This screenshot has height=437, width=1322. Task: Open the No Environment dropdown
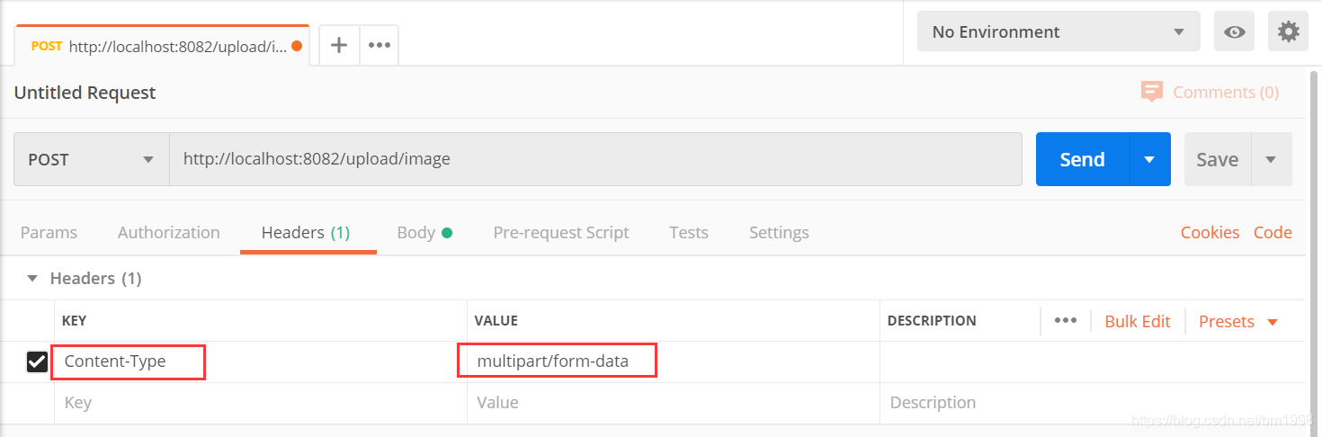tap(1058, 32)
